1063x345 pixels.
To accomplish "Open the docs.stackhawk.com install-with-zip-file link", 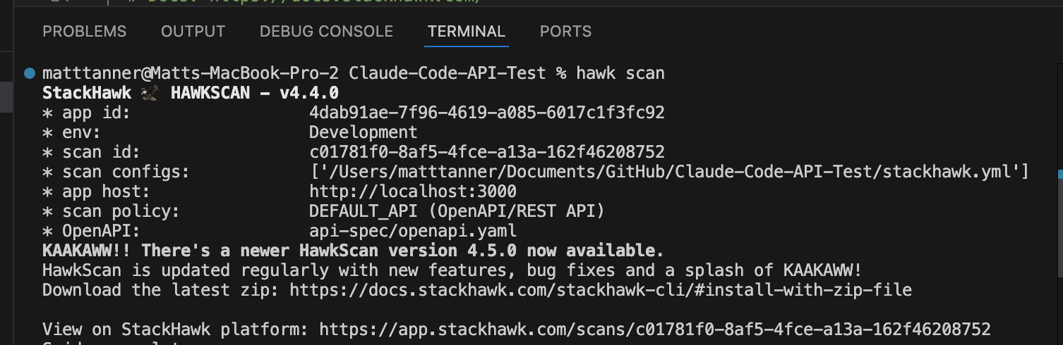I will click(x=601, y=290).
